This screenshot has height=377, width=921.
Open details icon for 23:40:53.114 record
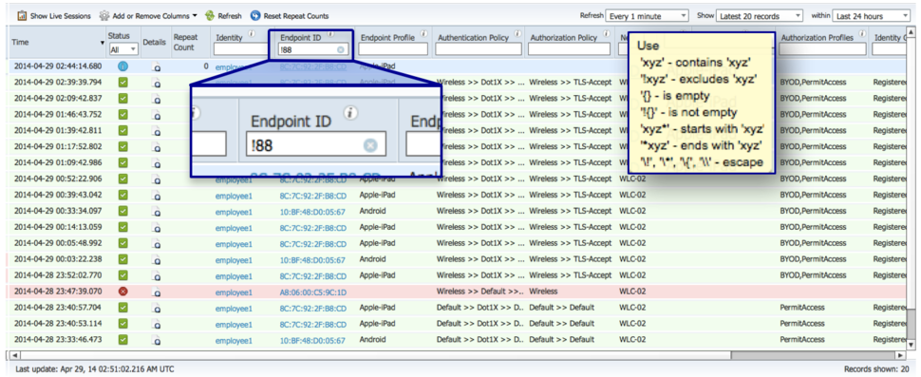click(157, 324)
